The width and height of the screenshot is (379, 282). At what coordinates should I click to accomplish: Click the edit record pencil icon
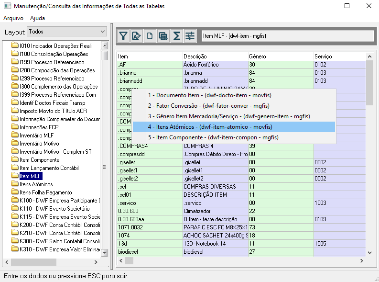pyautogui.click(x=136, y=36)
